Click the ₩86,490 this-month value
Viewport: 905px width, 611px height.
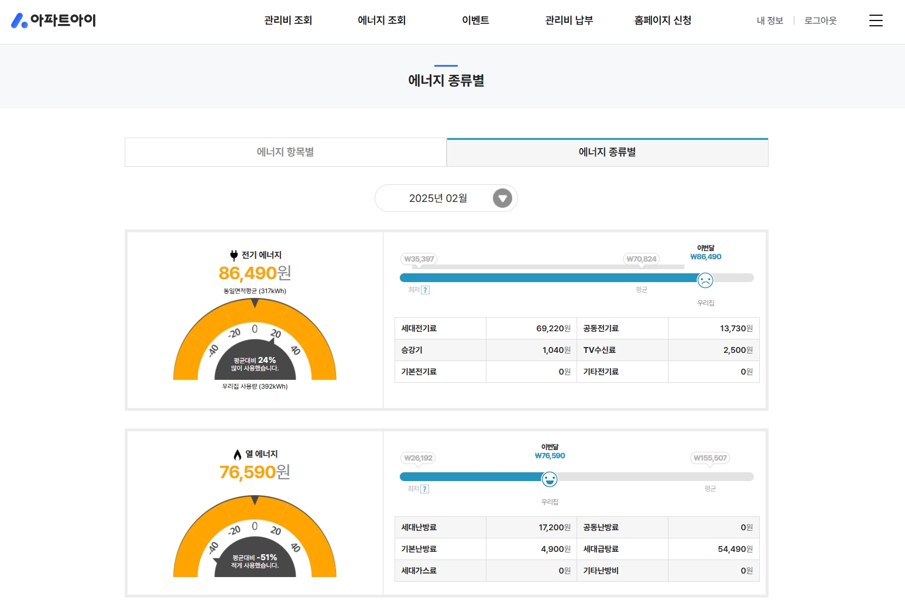705,257
